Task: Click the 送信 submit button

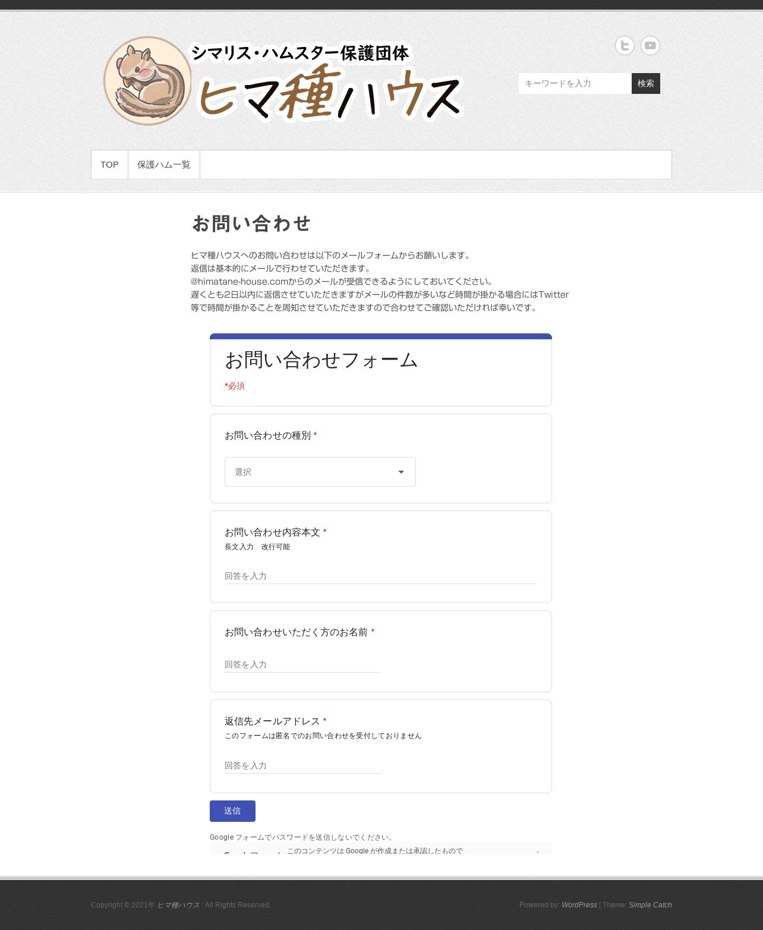Action: pyautogui.click(x=232, y=811)
